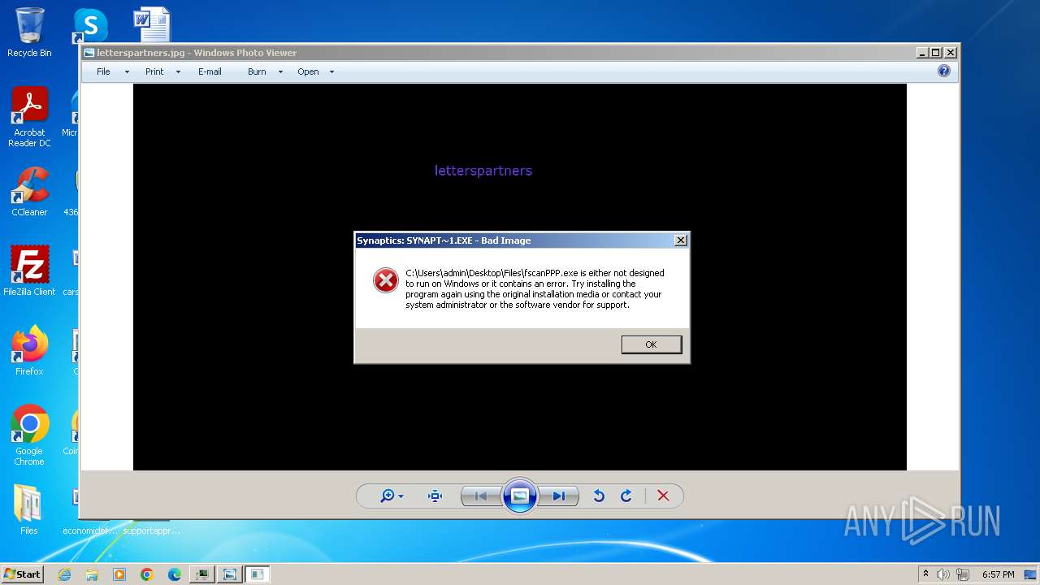Open Internet Explorer from the taskbar

64,574
